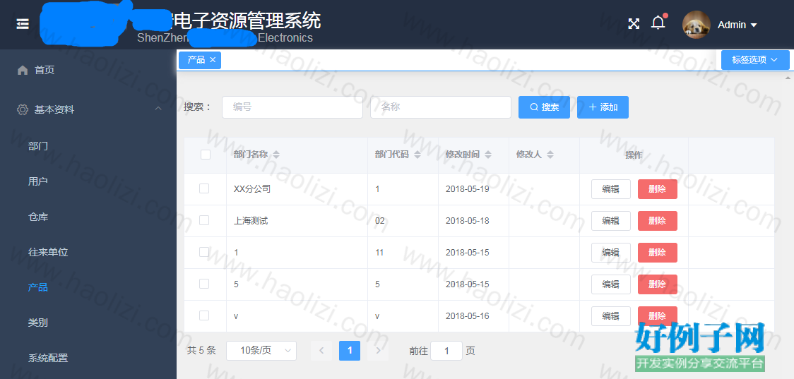This screenshot has width=794, height=379.
Task: Delete the XX分公司 row
Action: 657,189
